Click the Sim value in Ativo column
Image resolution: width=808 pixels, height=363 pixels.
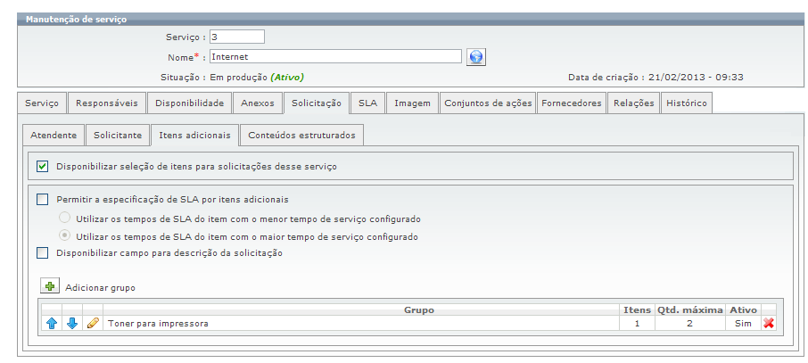tap(743, 324)
